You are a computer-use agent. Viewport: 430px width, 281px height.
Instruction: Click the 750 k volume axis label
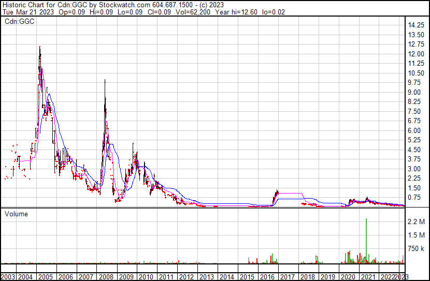[x=417, y=249]
